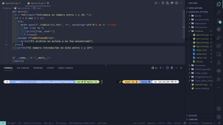Select Python 3.9.1 64-bit interpreter
The width and height of the screenshot is (223, 125).
[x=32, y=123]
